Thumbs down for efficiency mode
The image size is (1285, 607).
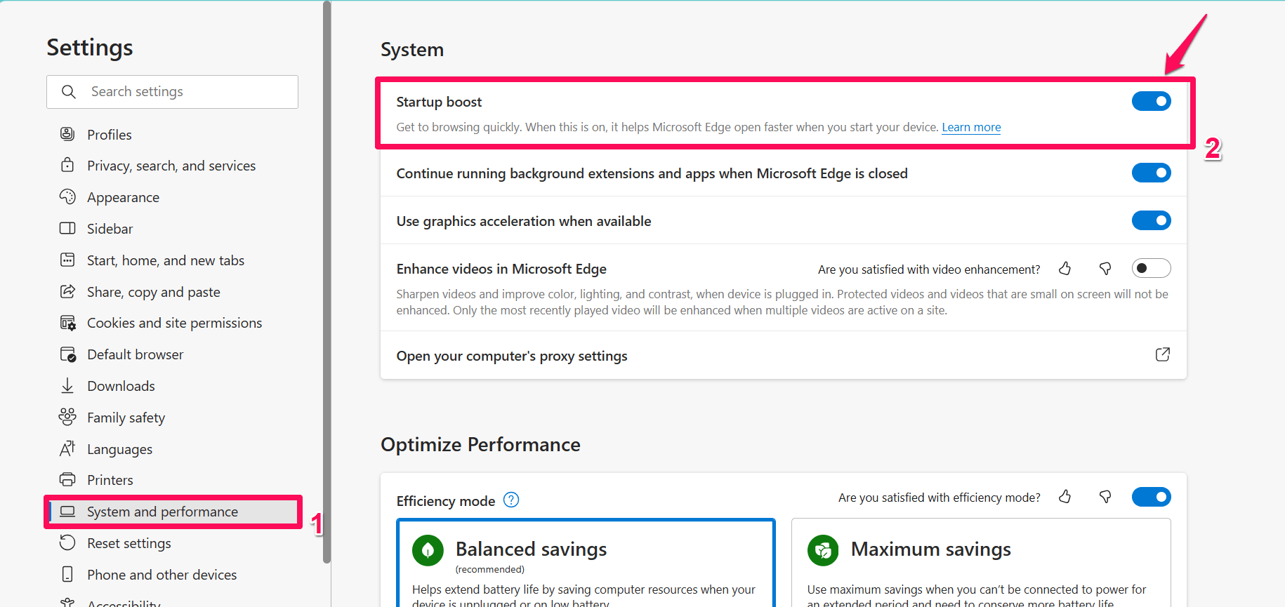1105,497
